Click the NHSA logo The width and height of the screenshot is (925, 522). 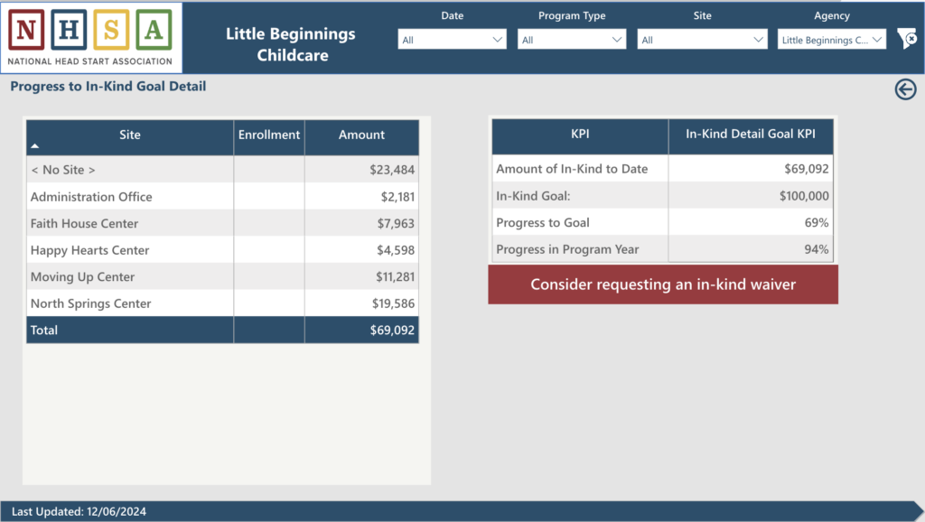click(91, 37)
